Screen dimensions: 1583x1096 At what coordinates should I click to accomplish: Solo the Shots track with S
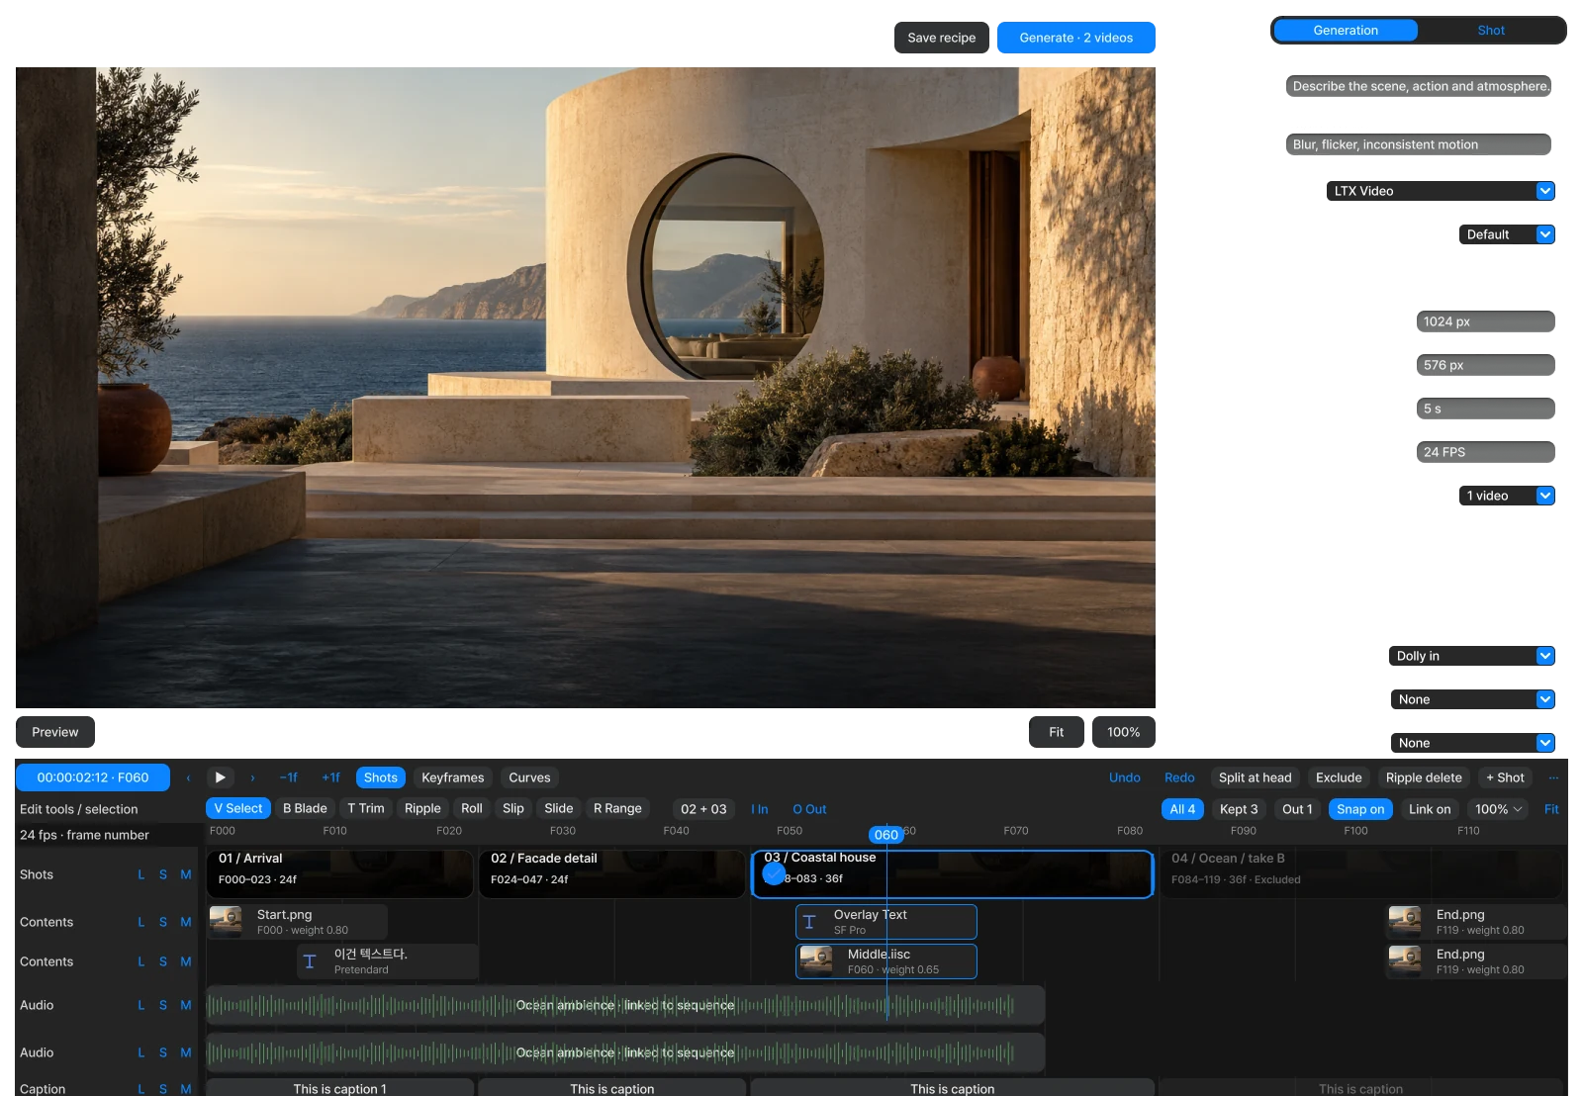pyautogui.click(x=163, y=874)
